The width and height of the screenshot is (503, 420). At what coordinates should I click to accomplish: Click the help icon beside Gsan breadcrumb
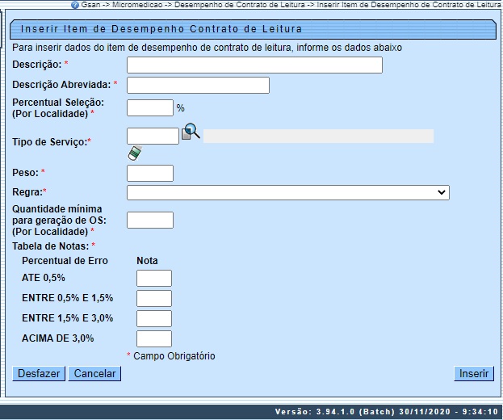coord(75,5)
